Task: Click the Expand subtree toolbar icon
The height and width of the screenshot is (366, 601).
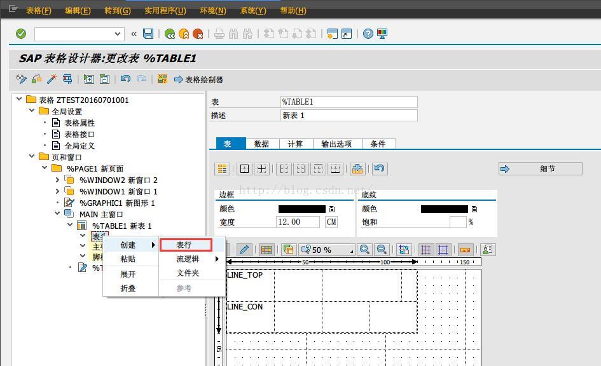Action: tap(88, 79)
